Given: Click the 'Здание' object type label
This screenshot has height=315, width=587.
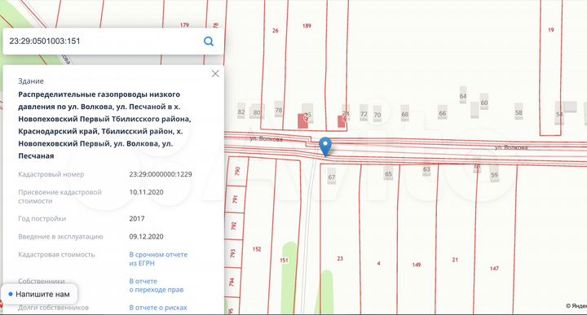Looking at the screenshot, I should click(31, 81).
